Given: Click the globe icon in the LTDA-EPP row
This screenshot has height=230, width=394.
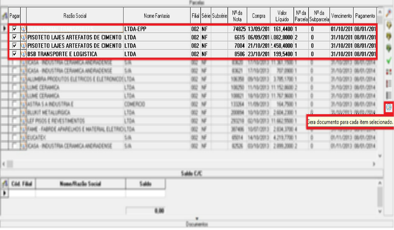Looking at the screenshot, I should tap(23, 29).
